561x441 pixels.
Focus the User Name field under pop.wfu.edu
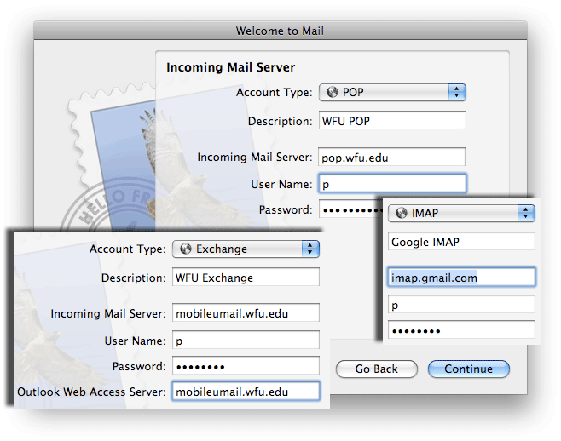tap(392, 184)
